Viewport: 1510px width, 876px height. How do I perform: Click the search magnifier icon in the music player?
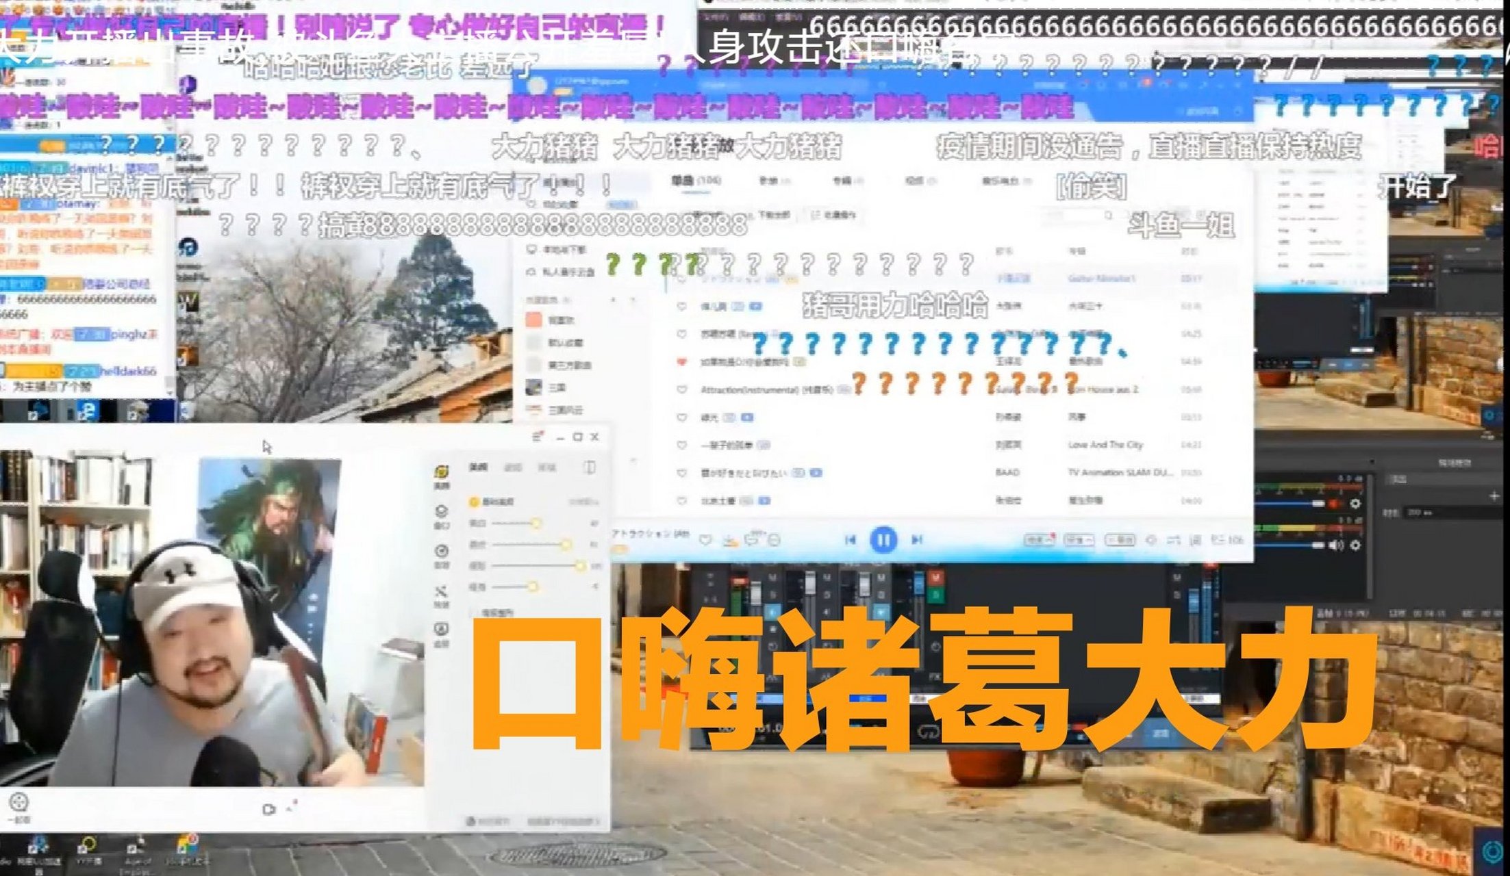(1107, 216)
